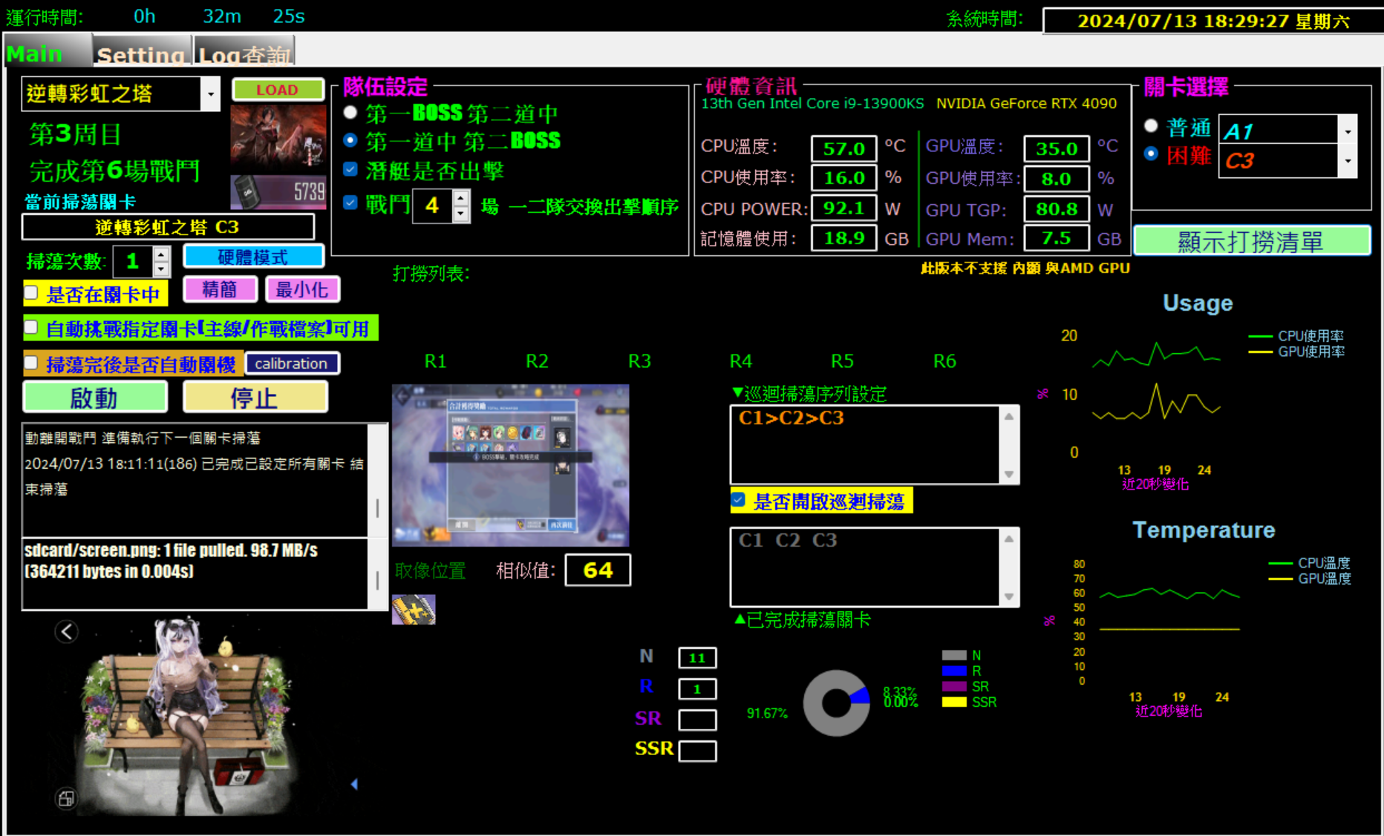The image size is (1384, 836).
Task: Select 困難 difficulty radio button
Action: (1151, 154)
